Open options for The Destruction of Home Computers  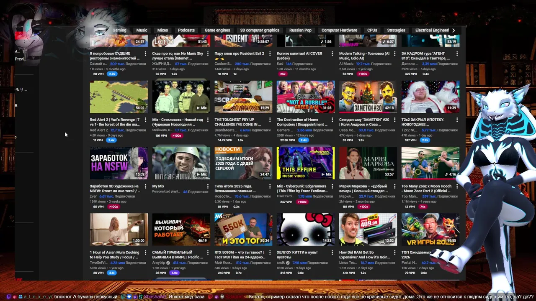[332, 120]
